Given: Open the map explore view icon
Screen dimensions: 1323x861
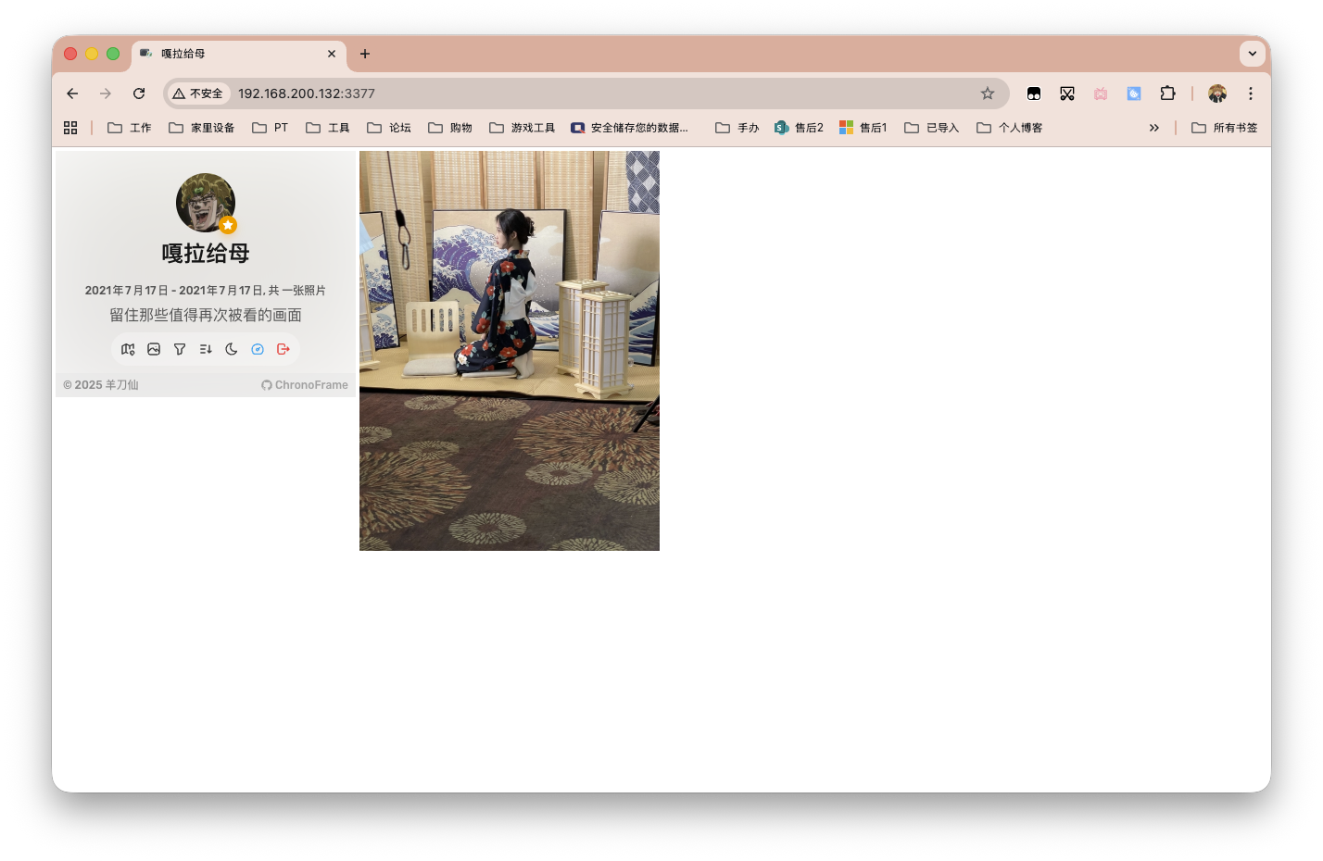Looking at the screenshot, I should pos(128,349).
